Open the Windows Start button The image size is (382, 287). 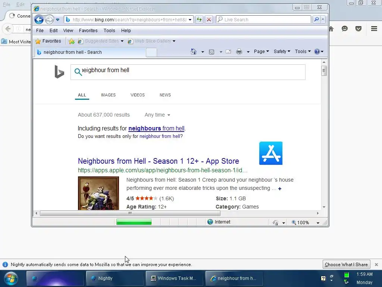[11, 278]
